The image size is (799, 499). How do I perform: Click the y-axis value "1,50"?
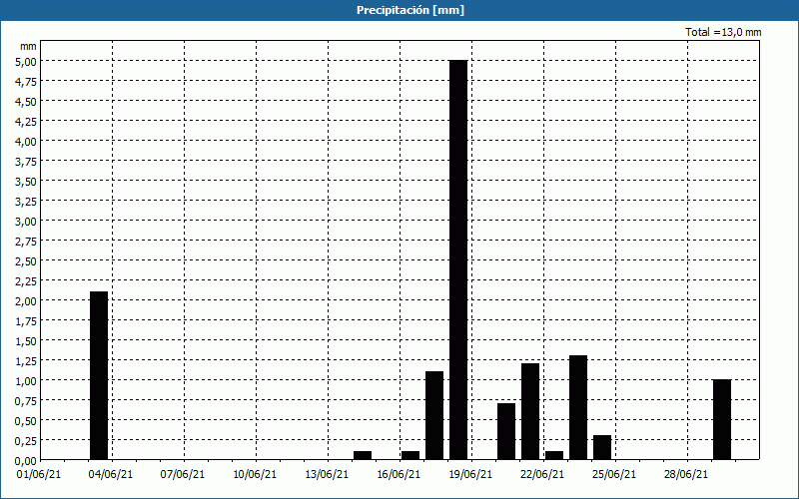tap(26, 340)
